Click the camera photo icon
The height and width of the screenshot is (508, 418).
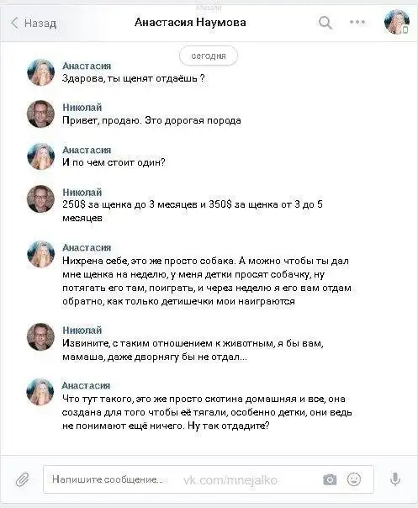[x=330, y=479]
